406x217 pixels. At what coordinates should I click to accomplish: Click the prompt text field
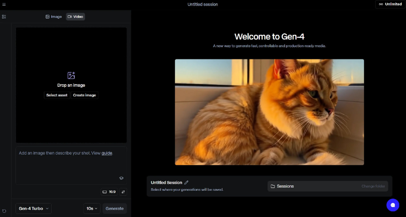[x=71, y=165]
